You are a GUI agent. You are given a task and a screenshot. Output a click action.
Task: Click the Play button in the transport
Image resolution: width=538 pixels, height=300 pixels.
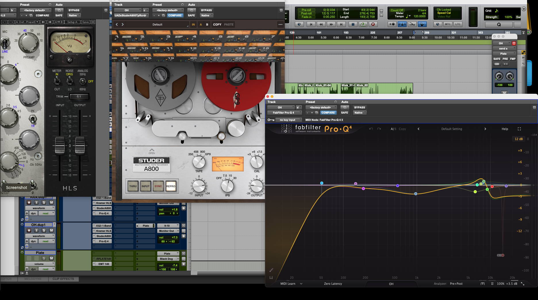363,24
